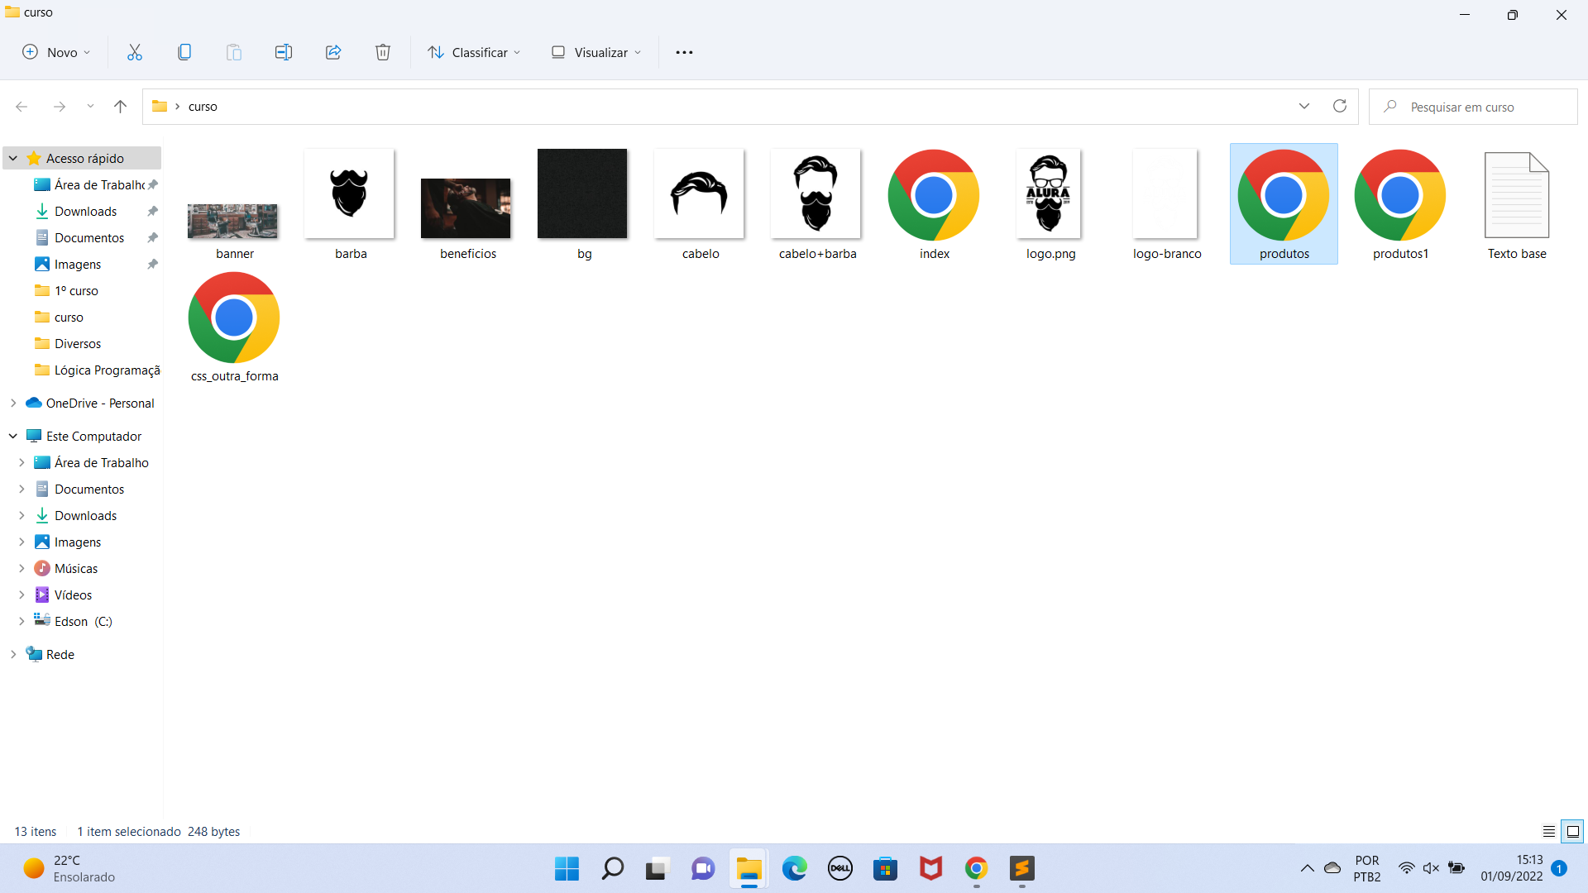Screen dimensions: 1588x893
Task: Select the produtos1 Chrome HTML file
Action: coord(1400,204)
